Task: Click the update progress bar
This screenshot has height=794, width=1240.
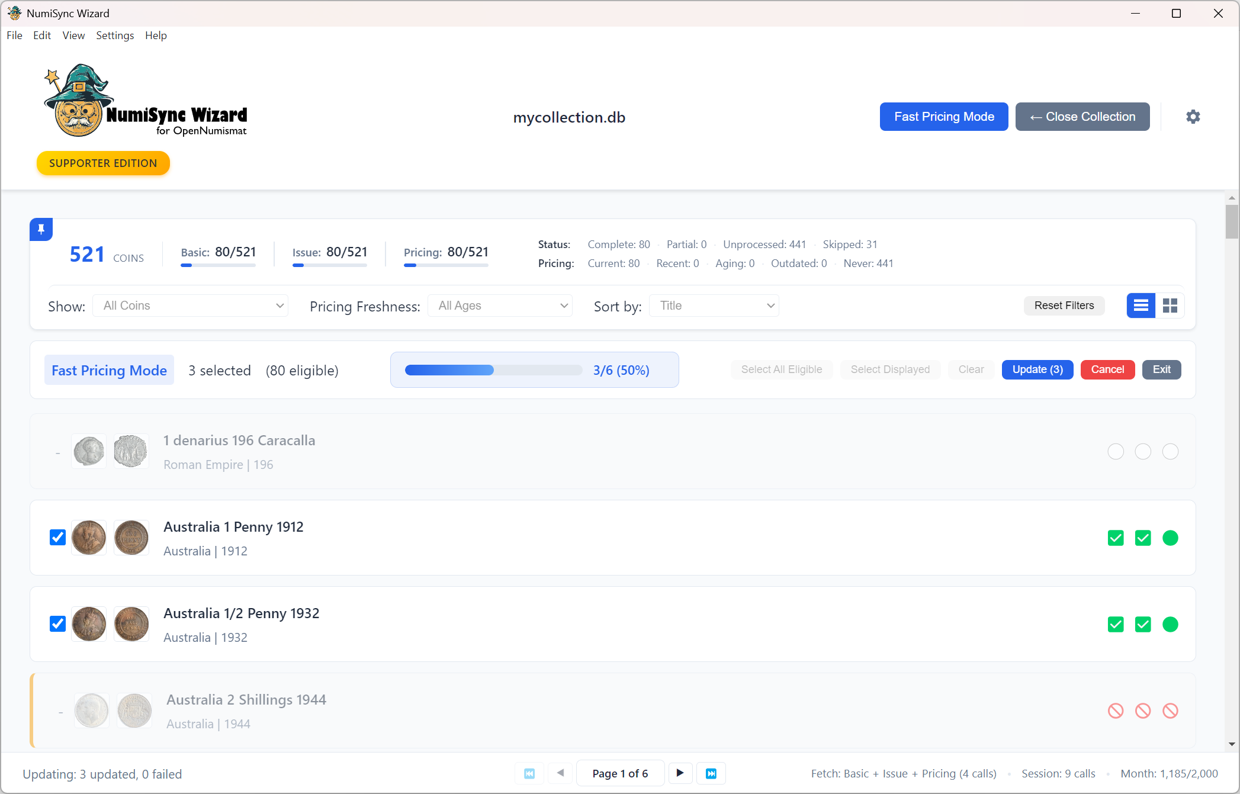Action: [493, 369]
